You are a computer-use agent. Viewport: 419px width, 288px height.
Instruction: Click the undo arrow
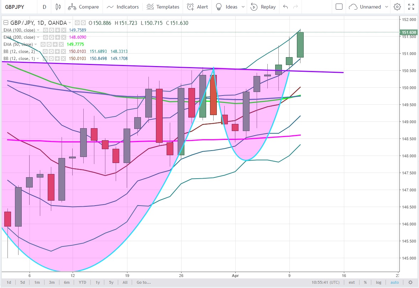[285, 7]
